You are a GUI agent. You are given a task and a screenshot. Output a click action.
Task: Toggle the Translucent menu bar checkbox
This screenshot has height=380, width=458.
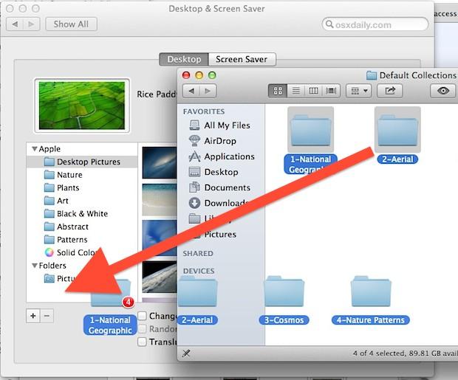click(x=142, y=342)
